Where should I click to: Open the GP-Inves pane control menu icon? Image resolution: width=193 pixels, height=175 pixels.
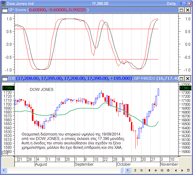tap(5, 10)
